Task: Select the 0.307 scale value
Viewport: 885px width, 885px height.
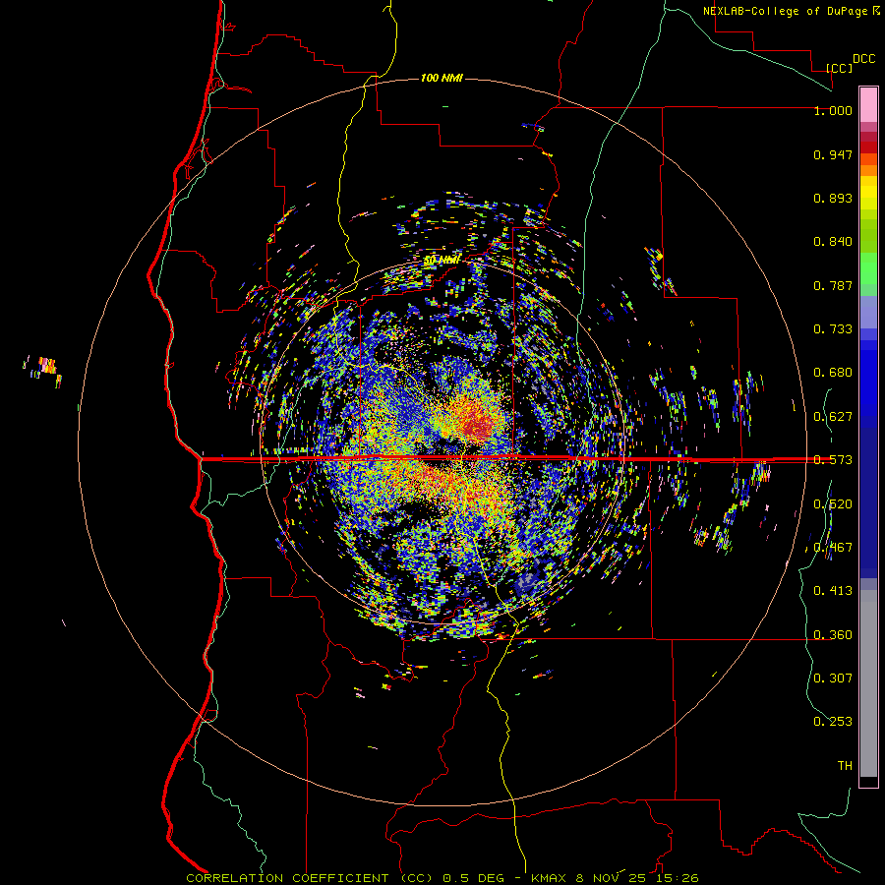Action: coord(833,678)
